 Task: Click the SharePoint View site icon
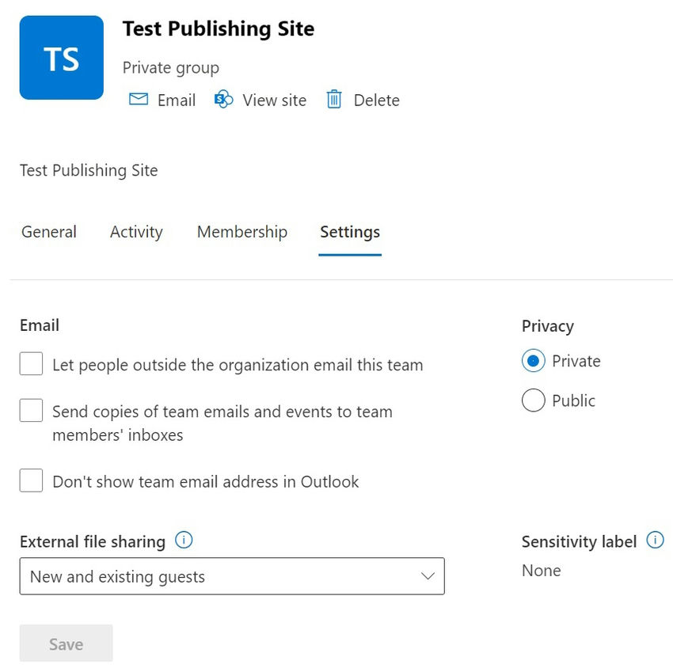pyautogui.click(x=223, y=99)
